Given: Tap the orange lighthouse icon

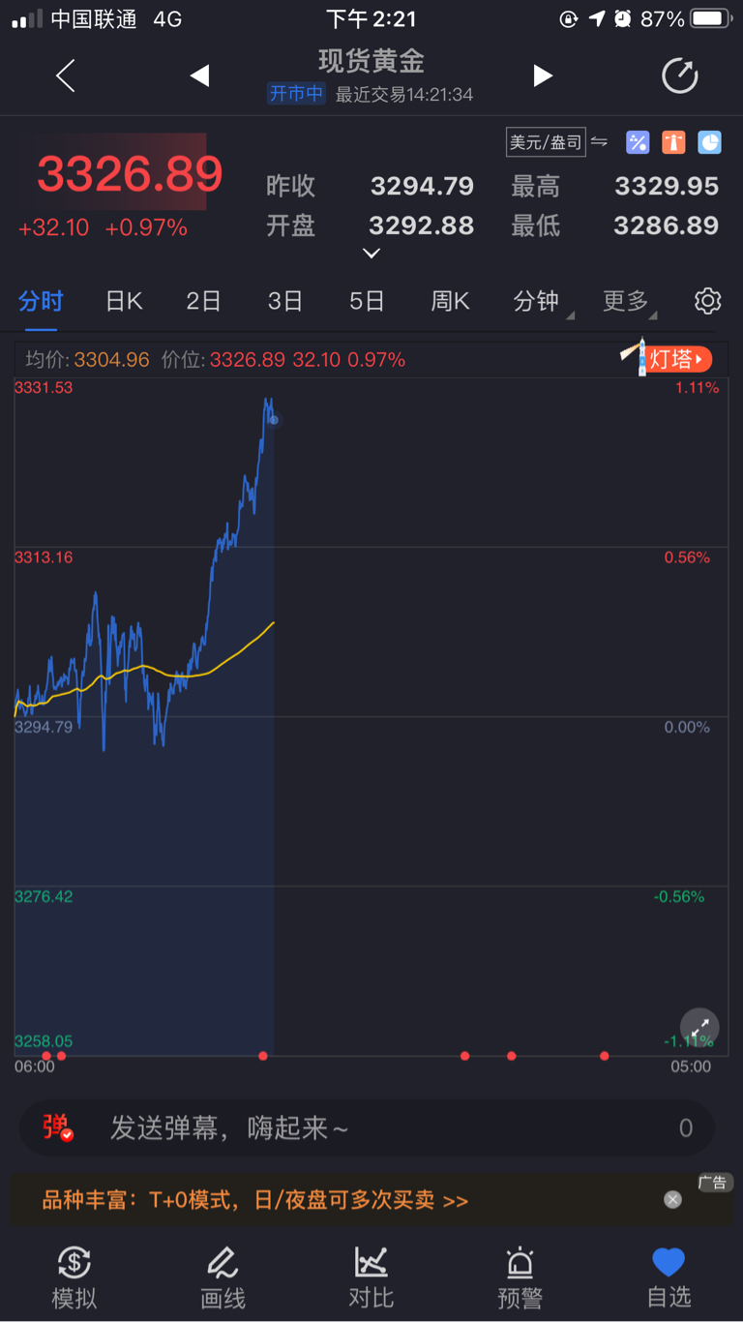Looking at the screenshot, I should tap(673, 142).
